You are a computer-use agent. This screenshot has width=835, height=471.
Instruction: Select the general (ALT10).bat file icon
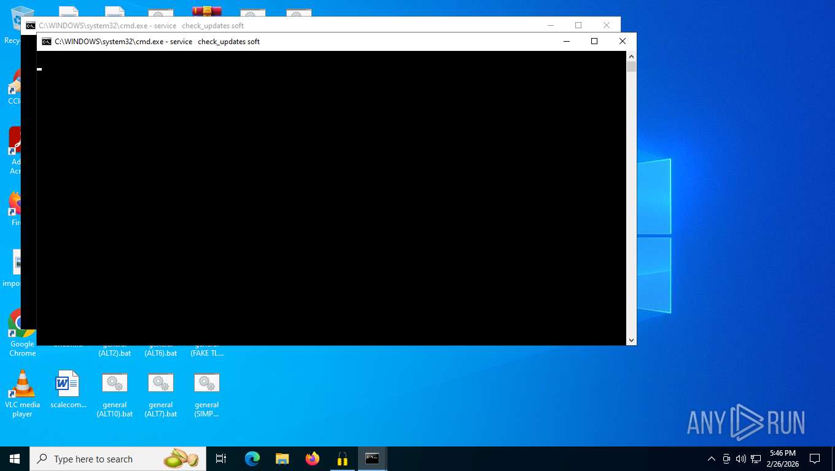tap(115, 395)
